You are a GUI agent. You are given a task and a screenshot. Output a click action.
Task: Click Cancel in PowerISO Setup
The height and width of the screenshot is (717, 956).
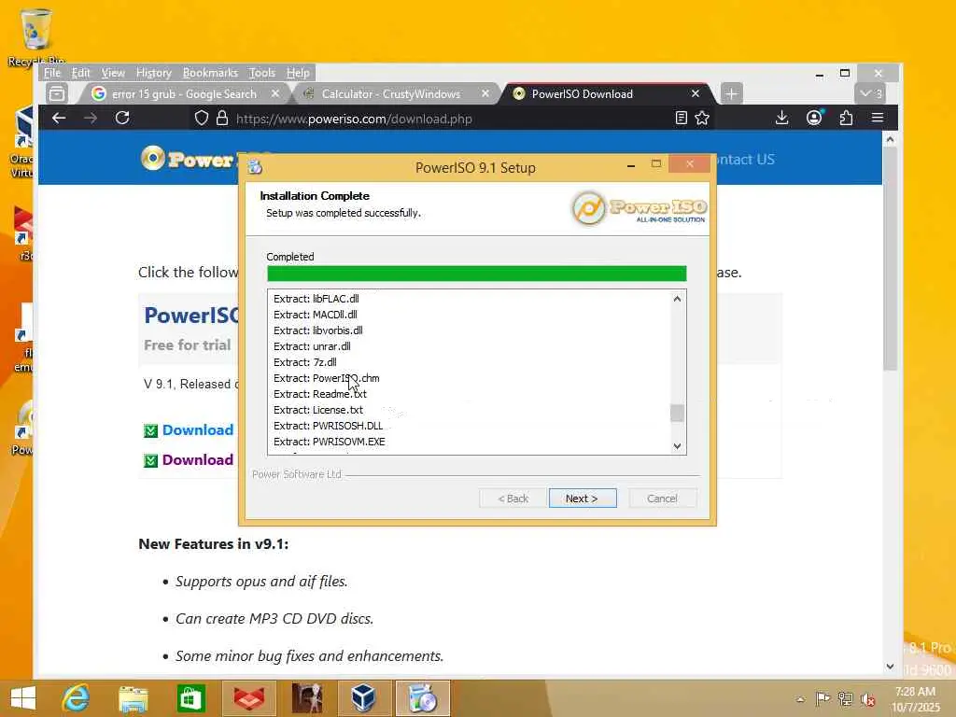click(x=662, y=499)
